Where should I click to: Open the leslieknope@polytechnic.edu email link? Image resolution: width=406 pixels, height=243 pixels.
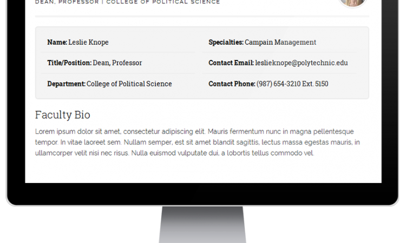[x=302, y=63]
